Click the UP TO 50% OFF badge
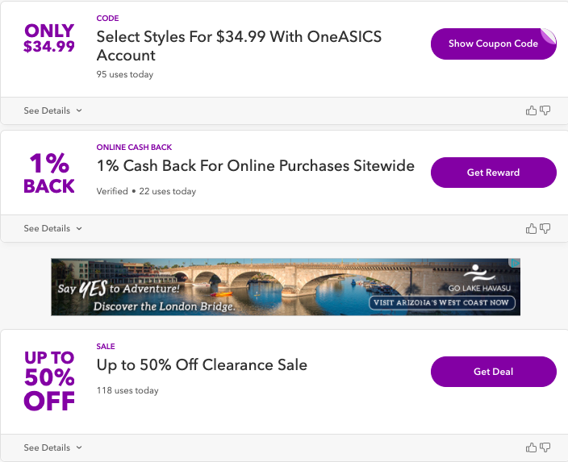The width and height of the screenshot is (568, 462). pyautogui.click(x=49, y=379)
